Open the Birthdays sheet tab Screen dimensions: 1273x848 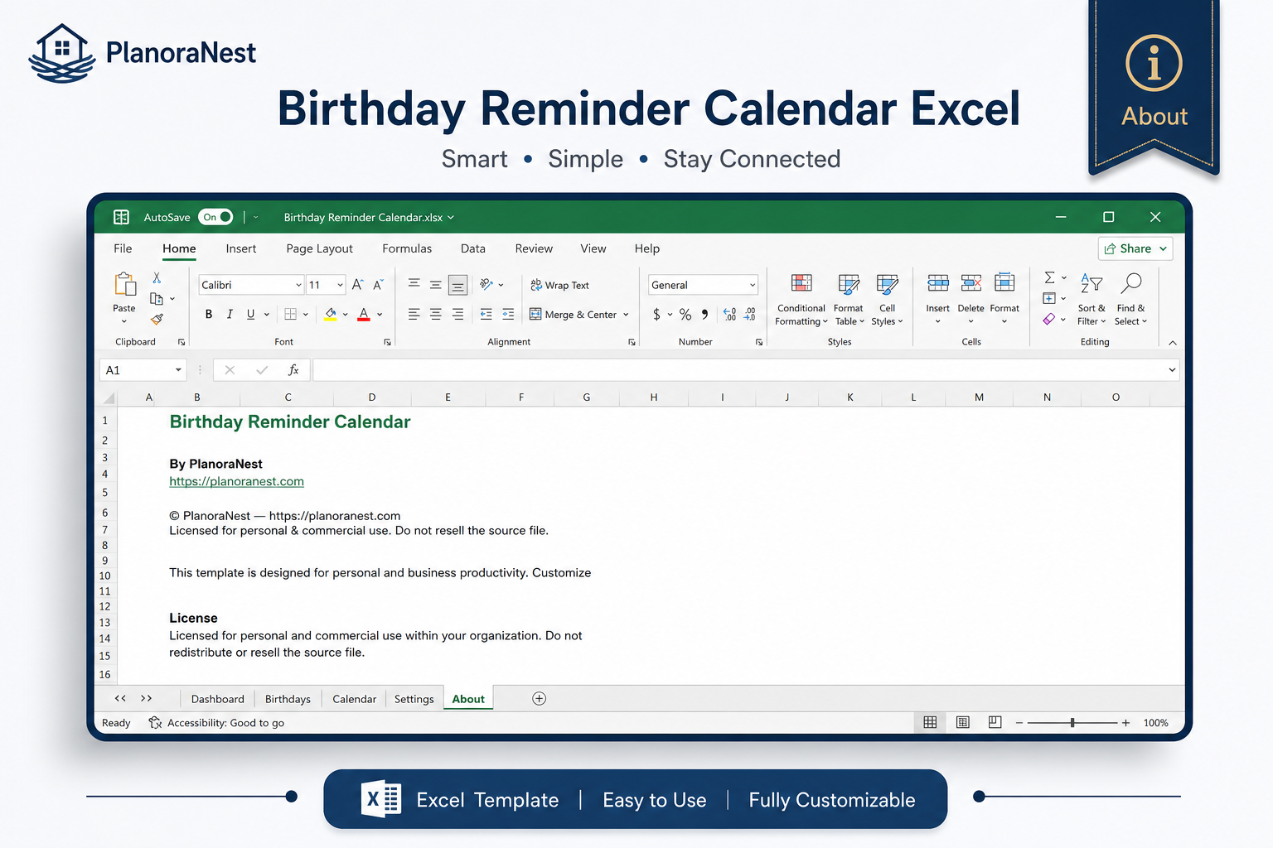(x=288, y=699)
